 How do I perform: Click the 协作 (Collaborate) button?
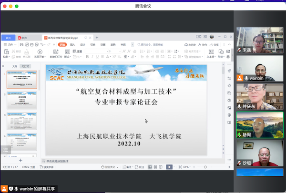(x=203, y=45)
